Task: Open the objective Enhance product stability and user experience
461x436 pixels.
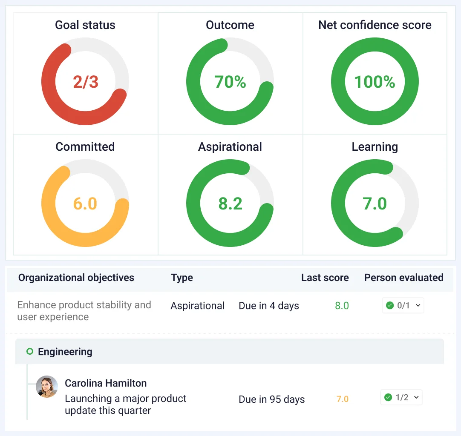Action: point(84,310)
